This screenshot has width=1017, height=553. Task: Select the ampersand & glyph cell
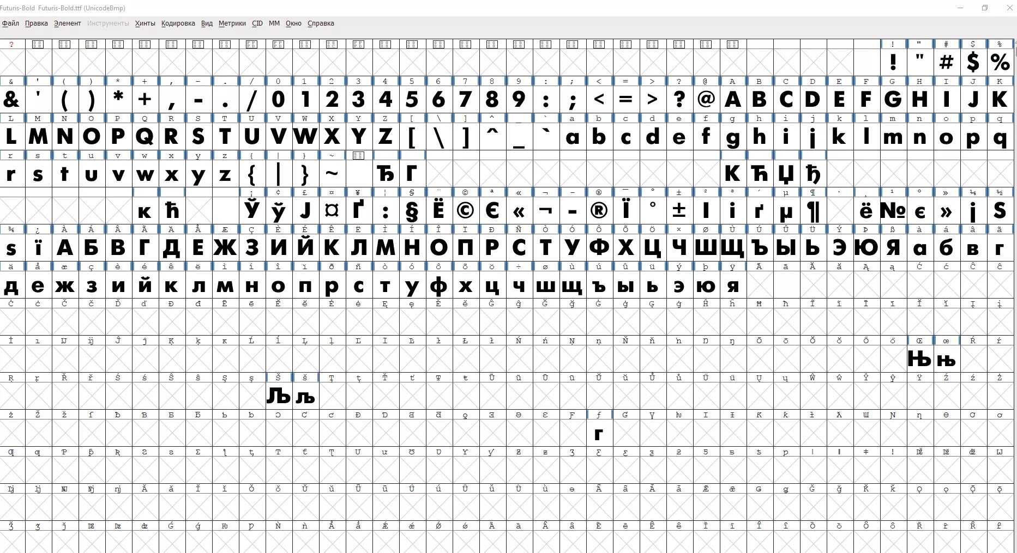11,99
